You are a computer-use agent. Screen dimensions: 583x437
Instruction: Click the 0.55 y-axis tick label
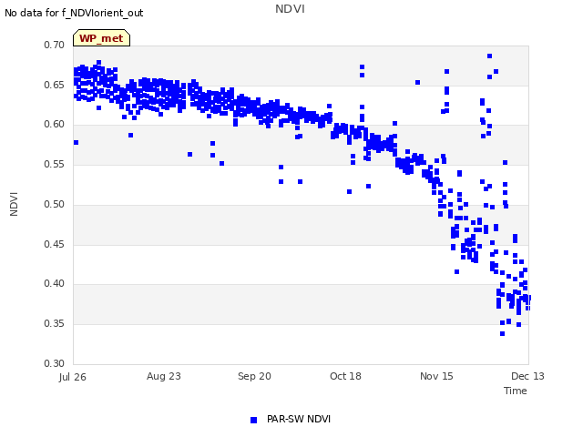point(55,164)
